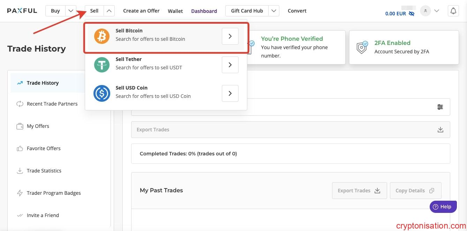The width and height of the screenshot is (467, 231).
Task: Click the blue USD Coin icon
Action: (x=102, y=93)
